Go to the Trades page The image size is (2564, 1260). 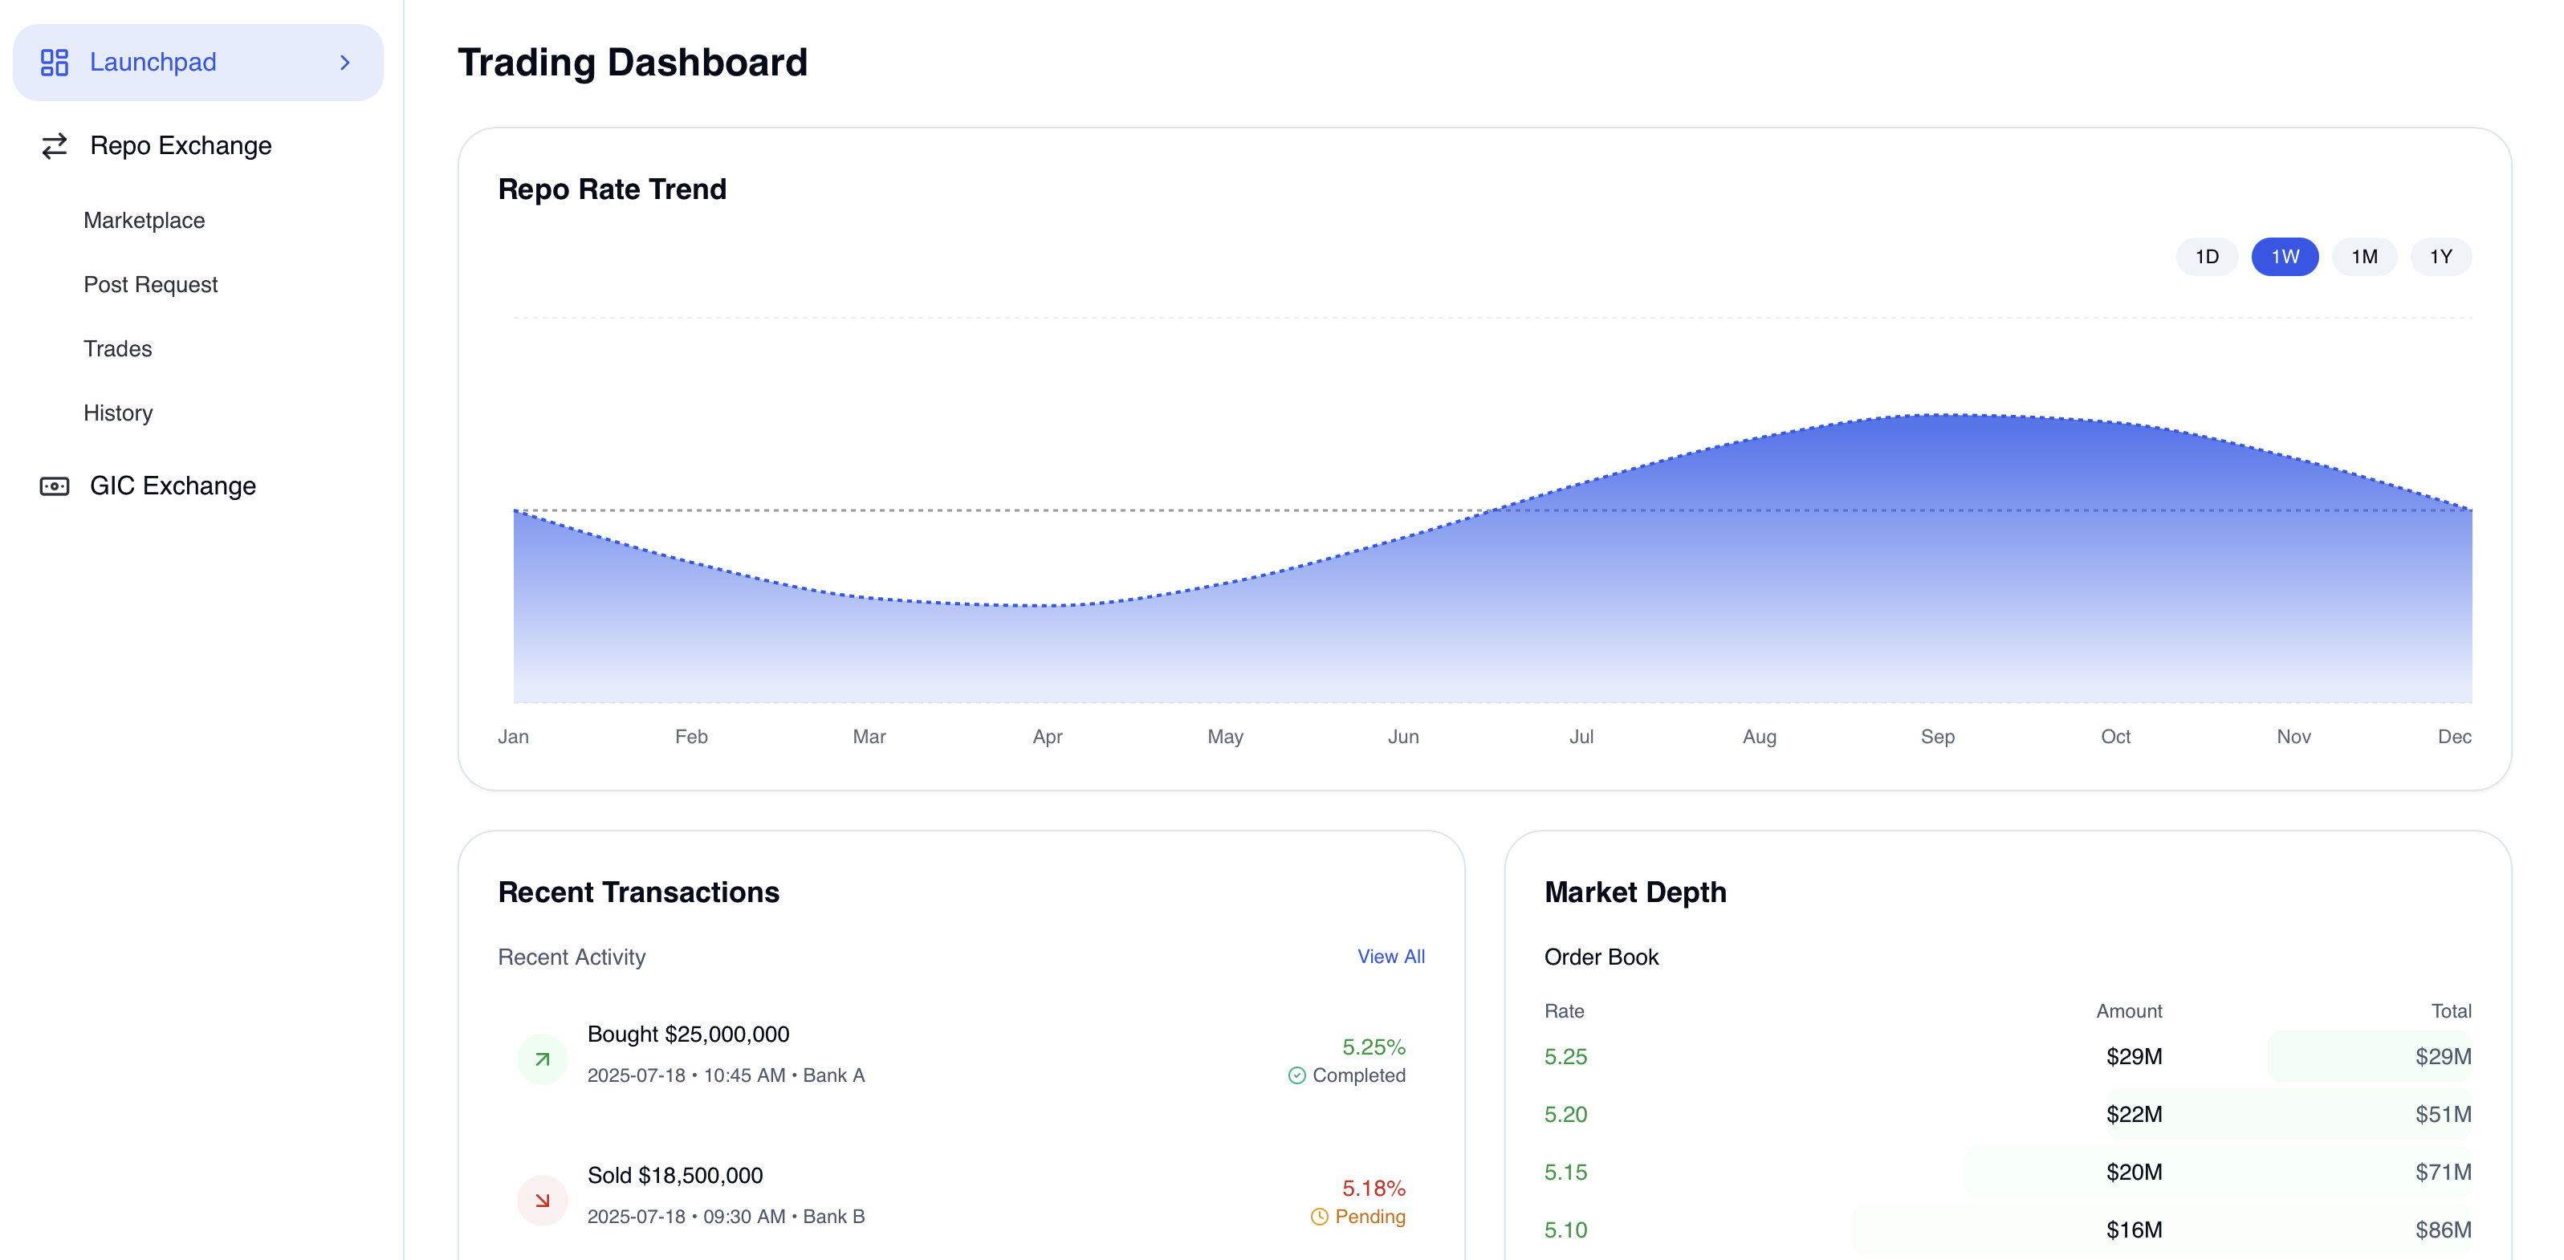[x=117, y=349]
